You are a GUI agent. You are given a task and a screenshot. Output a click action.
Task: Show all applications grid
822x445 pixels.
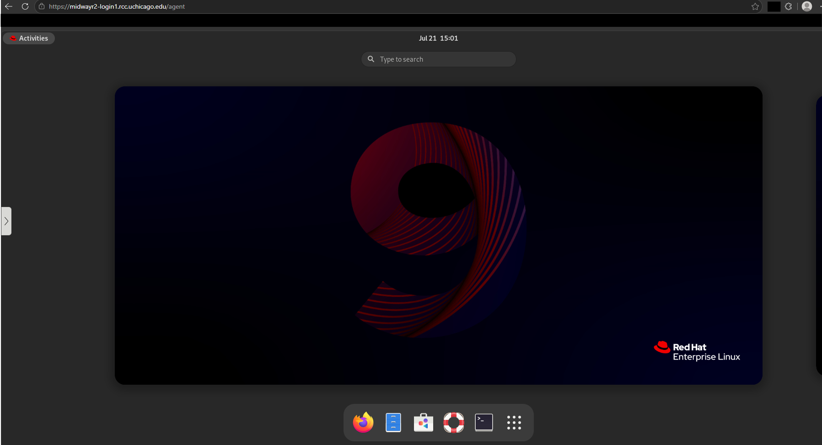click(x=514, y=423)
